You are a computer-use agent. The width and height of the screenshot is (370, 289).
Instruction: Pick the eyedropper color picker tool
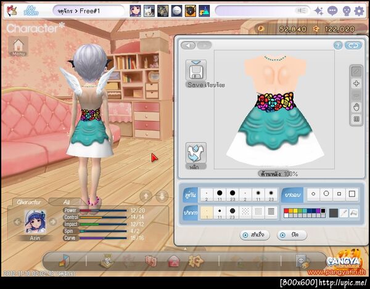click(x=344, y=213)
